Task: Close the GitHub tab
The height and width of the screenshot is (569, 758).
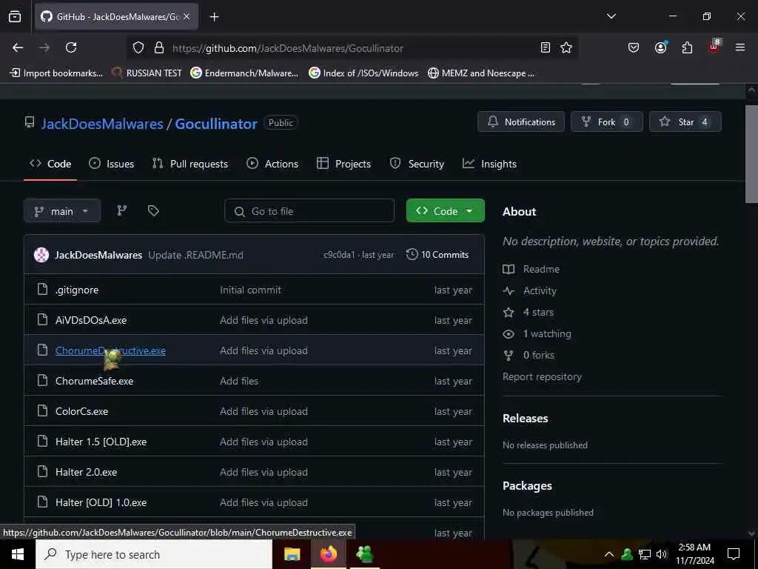Action: 187,16
